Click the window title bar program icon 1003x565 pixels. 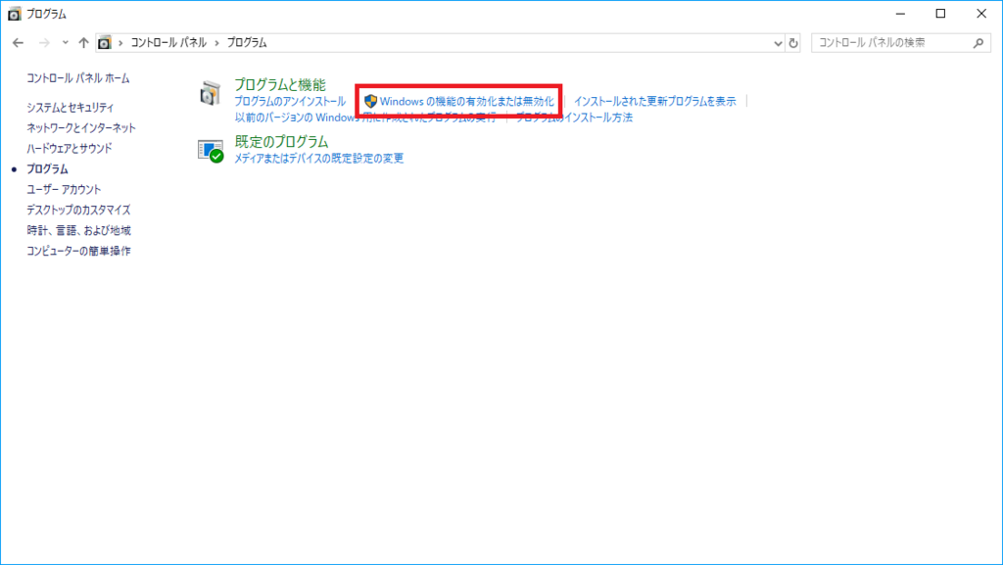point(14,14)
